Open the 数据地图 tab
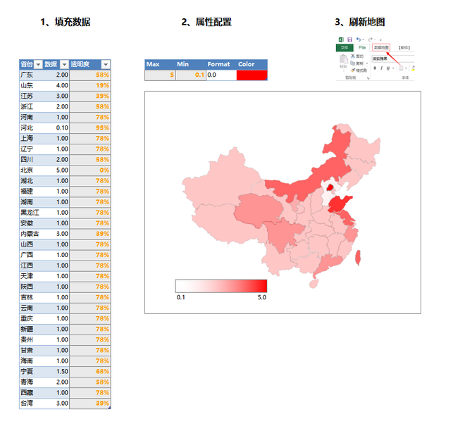This screenshot has width=472, height=431. tap(381, 47)
